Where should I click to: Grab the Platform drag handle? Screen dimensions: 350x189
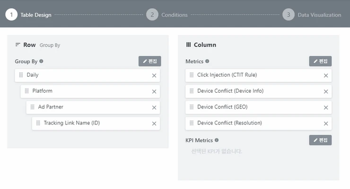point(26,91)
